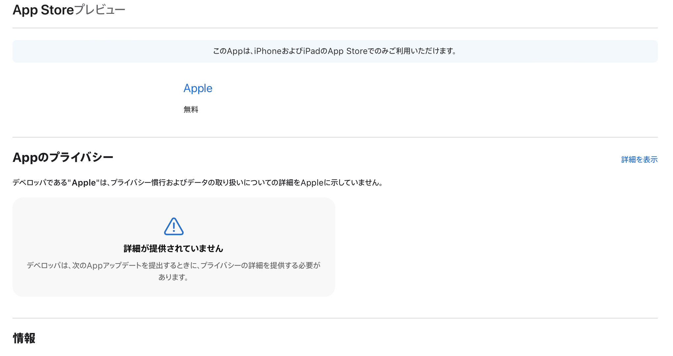Screen dimensions: 673x356
Task: Click the App Store title text
Action: click(43, 10)
